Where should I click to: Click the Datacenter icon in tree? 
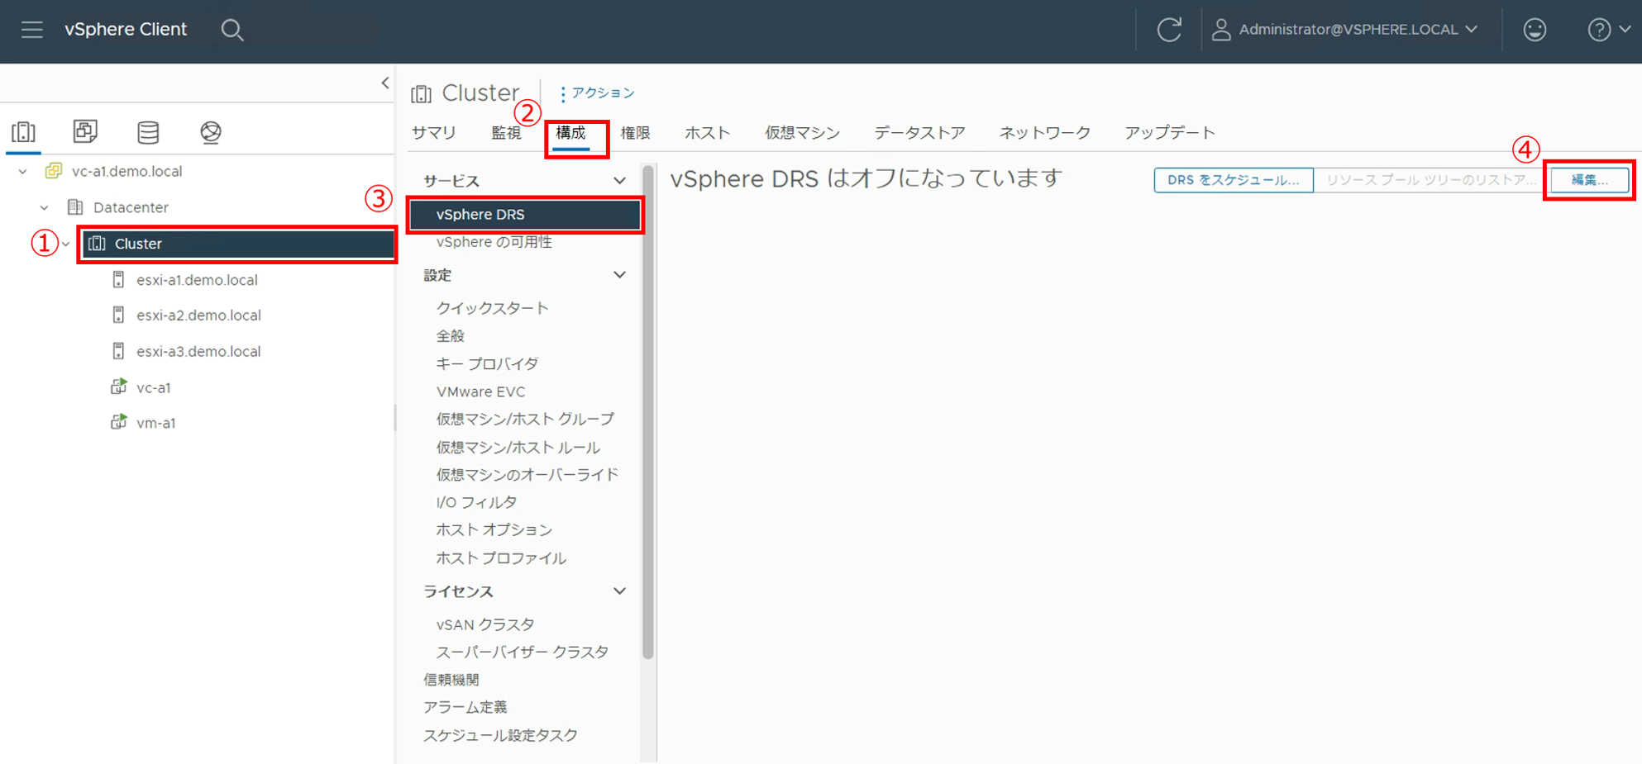pos(75,206)
